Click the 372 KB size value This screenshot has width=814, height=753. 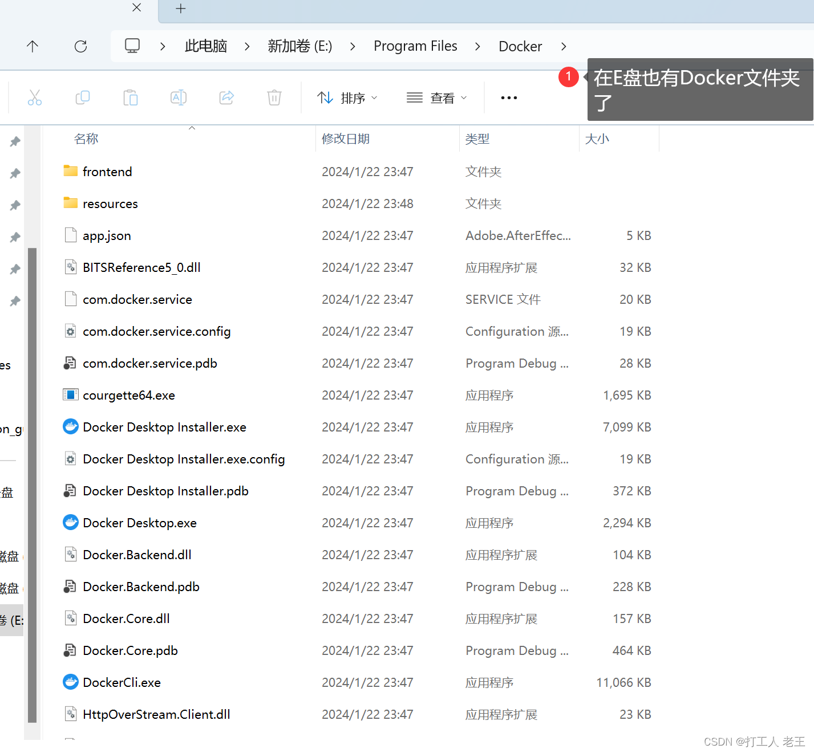pos(632,491)
